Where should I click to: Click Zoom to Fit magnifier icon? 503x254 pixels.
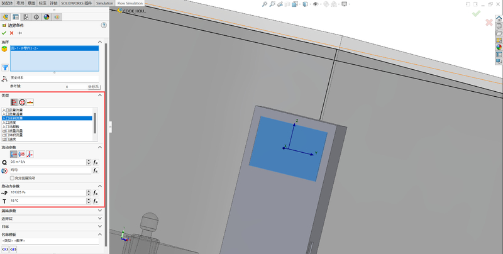point(264,4)
